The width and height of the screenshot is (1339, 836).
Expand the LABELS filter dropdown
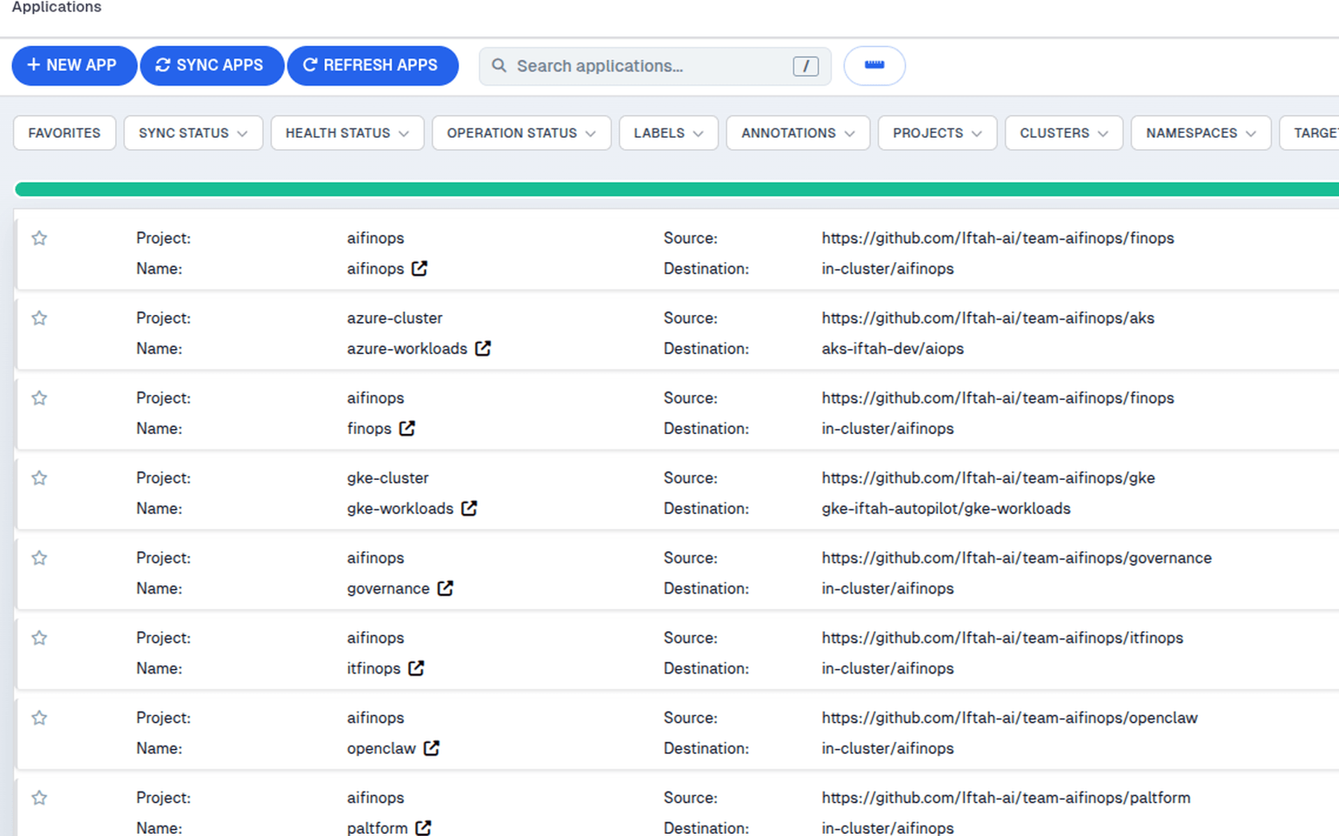[669, 133]
